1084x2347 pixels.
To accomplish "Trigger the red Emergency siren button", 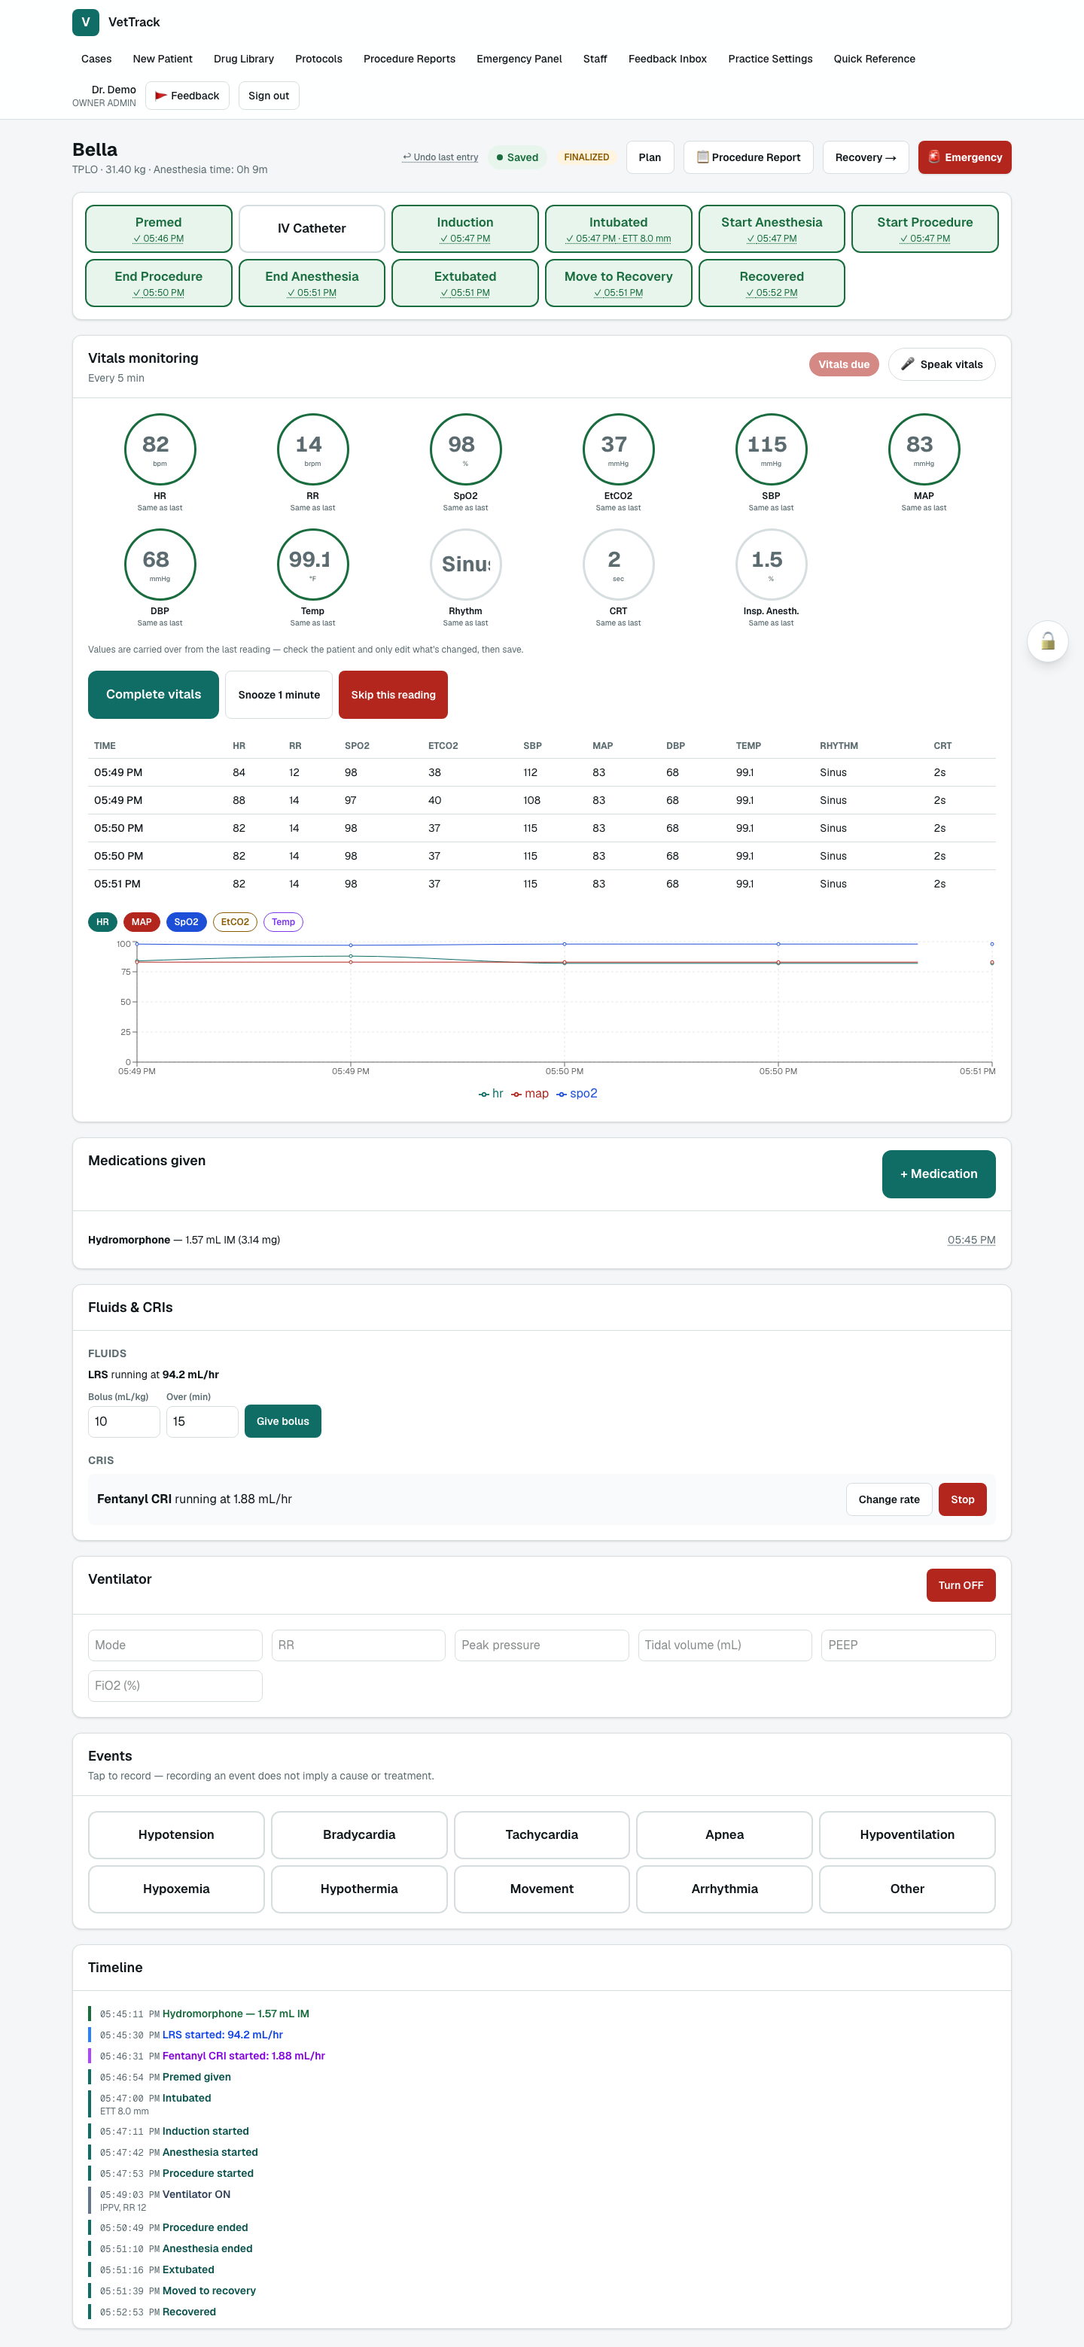I will point(964,157).
